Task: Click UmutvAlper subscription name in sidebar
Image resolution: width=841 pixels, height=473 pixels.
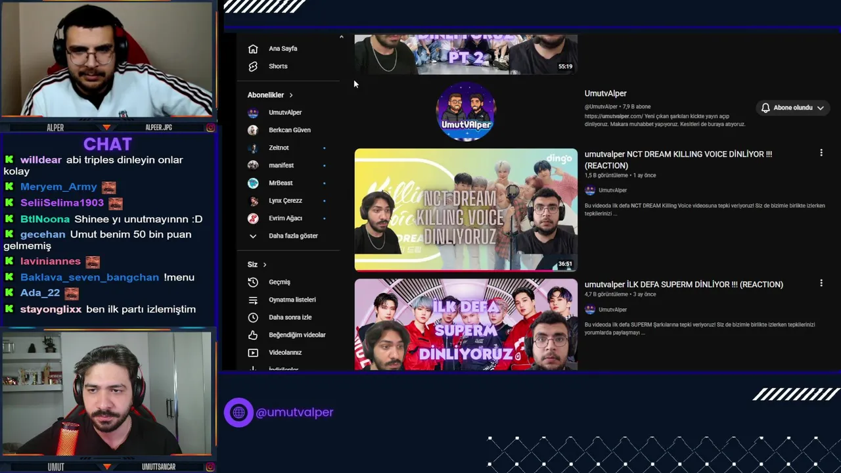Action: pyautogui.click(x=285, y=112)
